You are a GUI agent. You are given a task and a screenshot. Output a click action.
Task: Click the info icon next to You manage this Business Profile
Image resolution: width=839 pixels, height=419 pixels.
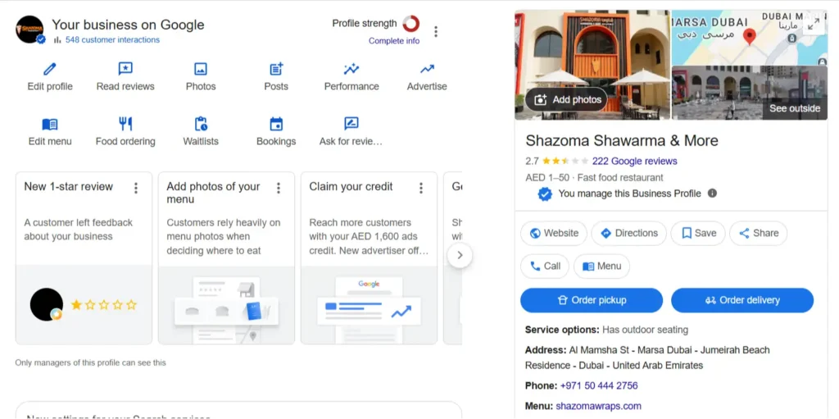pyautogui.click(x=712, y=194)
